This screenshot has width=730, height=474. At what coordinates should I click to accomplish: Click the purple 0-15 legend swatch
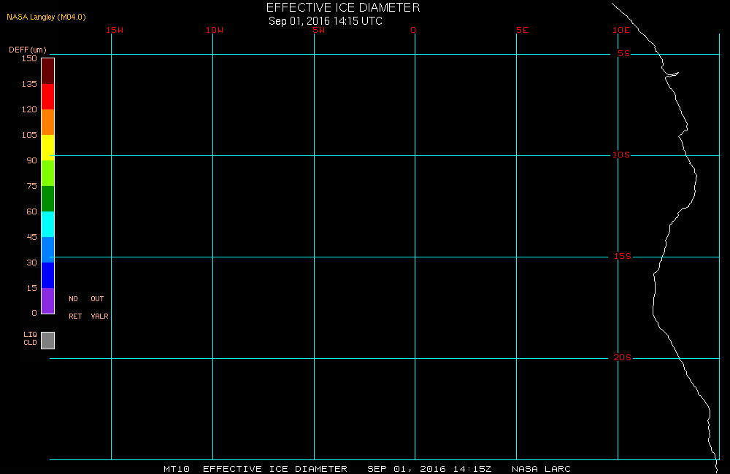tap(48, 301)
